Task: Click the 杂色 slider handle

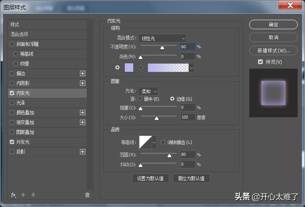Action: (140, 57)
